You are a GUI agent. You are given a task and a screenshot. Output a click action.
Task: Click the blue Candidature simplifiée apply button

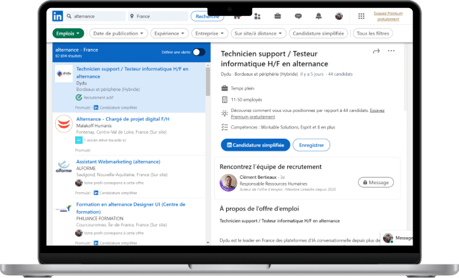coord(255,145)
